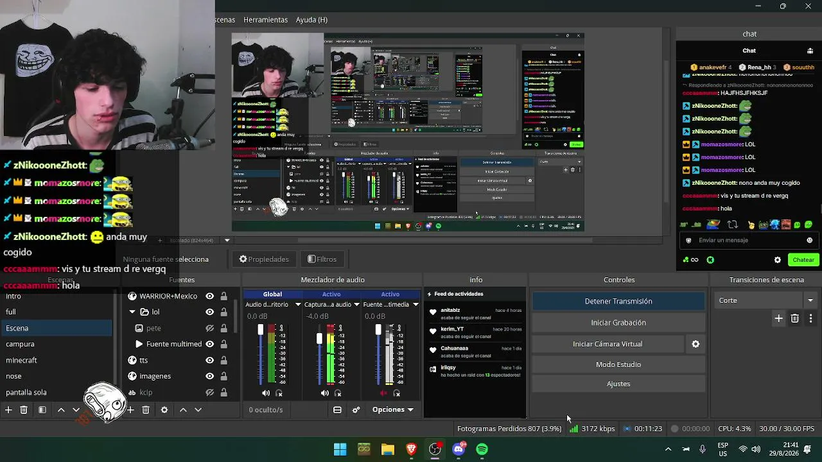Open the Ayuda (H) menu
The image size is (822, 462).
click(x=311, y=20)
